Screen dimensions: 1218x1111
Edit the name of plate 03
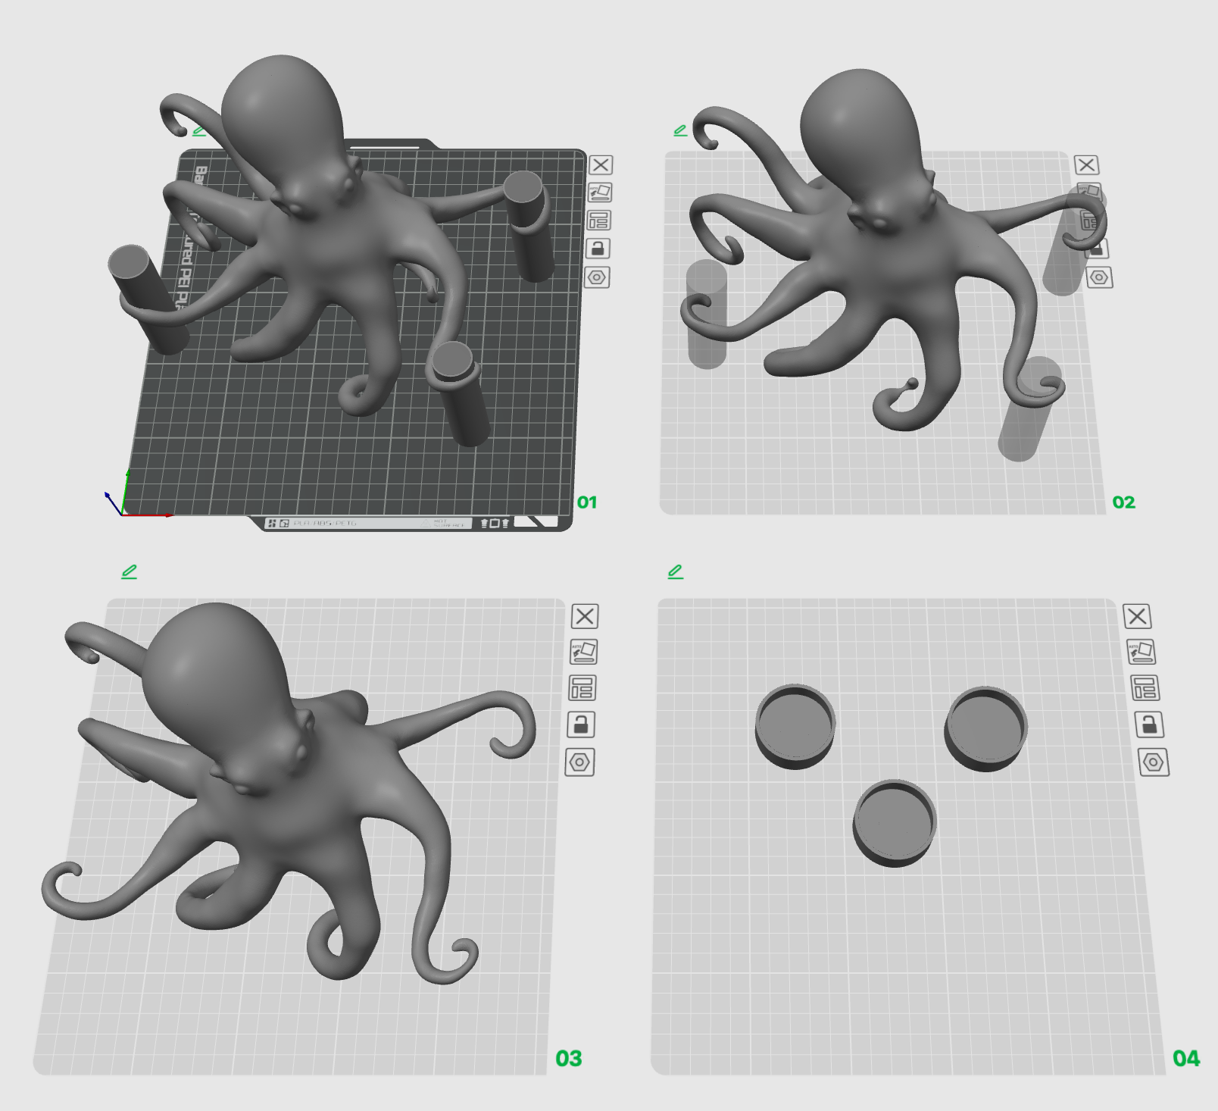coord(130,571)
